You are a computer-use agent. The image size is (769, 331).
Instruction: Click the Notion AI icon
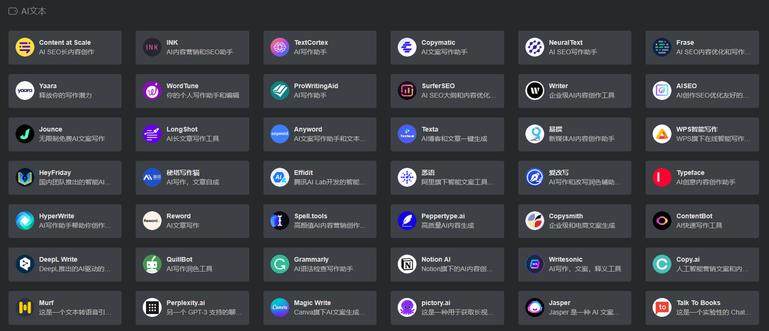click(x=407, y=265)
